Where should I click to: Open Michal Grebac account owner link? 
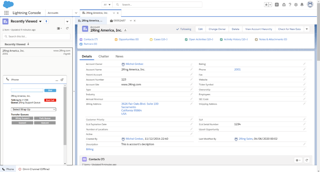point(134,64)
